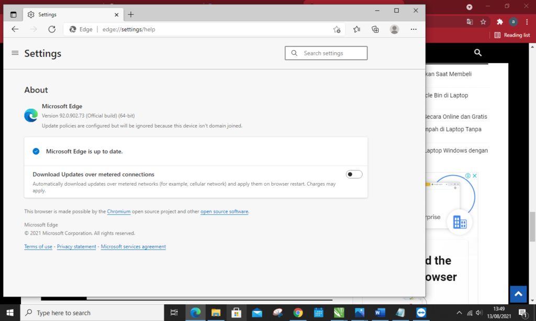Open Microsoft Word from the taskbar

pyautogui.click(x=379, y=313)
